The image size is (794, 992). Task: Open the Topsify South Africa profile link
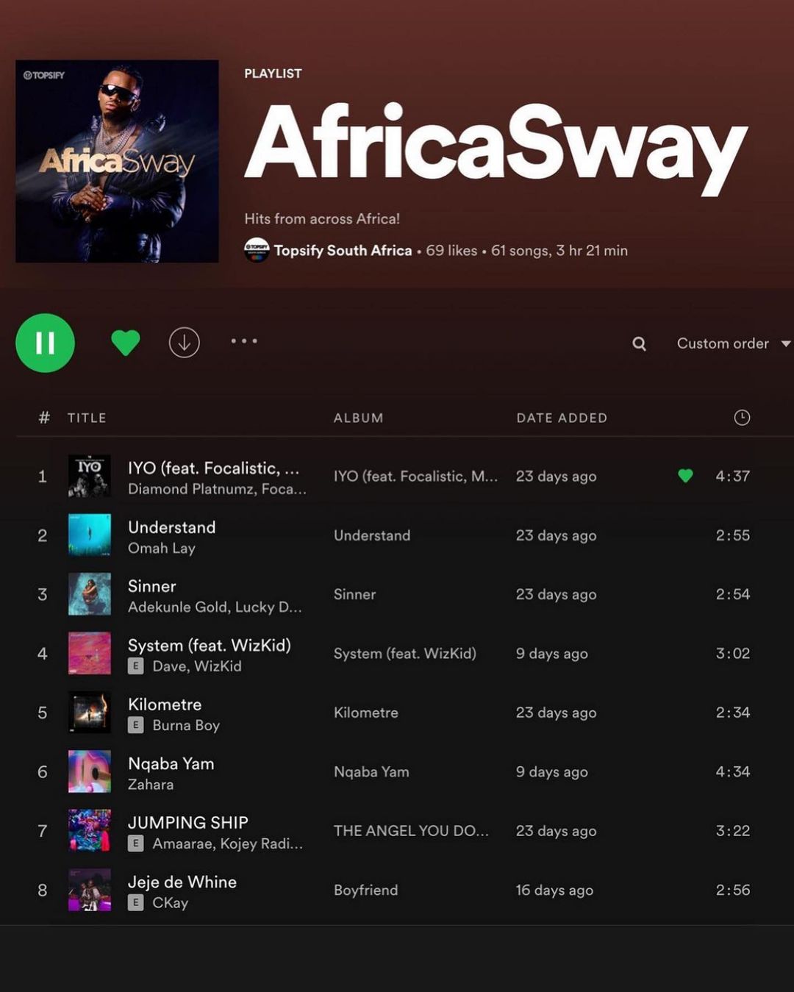tap(343, 251)
